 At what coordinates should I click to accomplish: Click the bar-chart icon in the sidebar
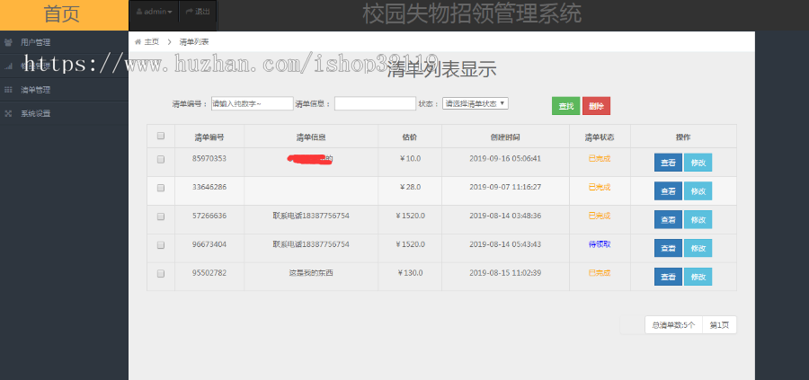8,66
